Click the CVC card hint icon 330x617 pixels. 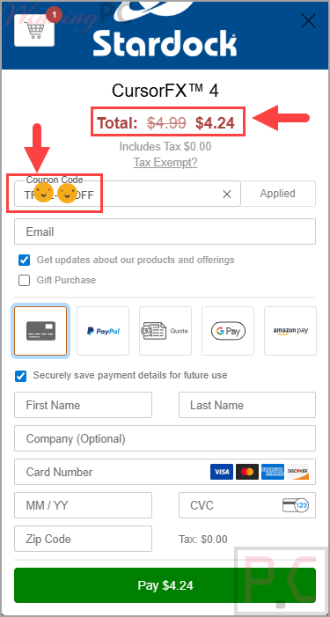tap(296, 505)
